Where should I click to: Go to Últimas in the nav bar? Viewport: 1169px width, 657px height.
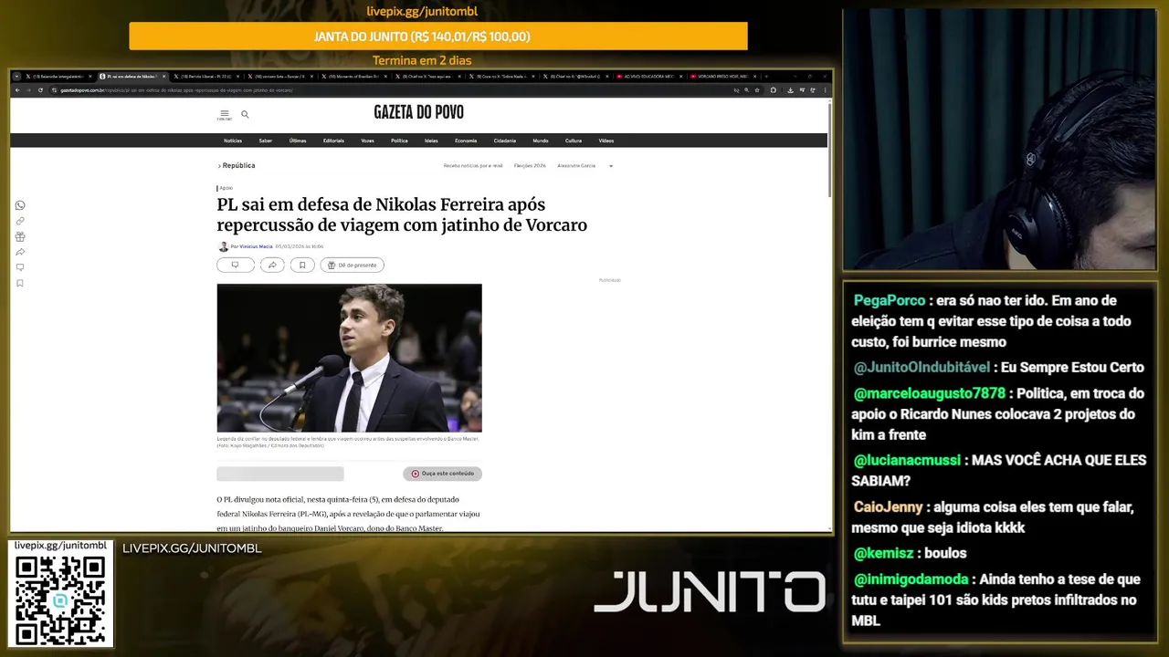point(298,141)
